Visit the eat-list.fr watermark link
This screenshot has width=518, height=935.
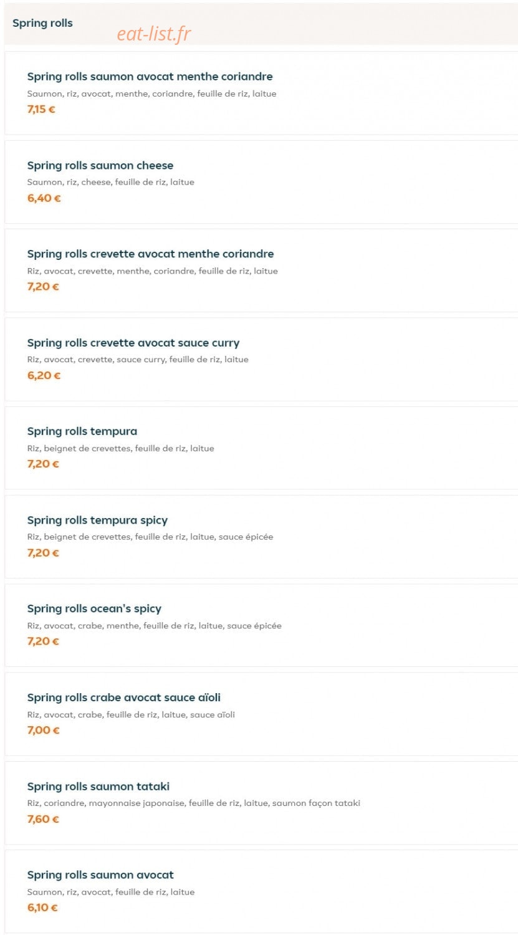(154, 34)
